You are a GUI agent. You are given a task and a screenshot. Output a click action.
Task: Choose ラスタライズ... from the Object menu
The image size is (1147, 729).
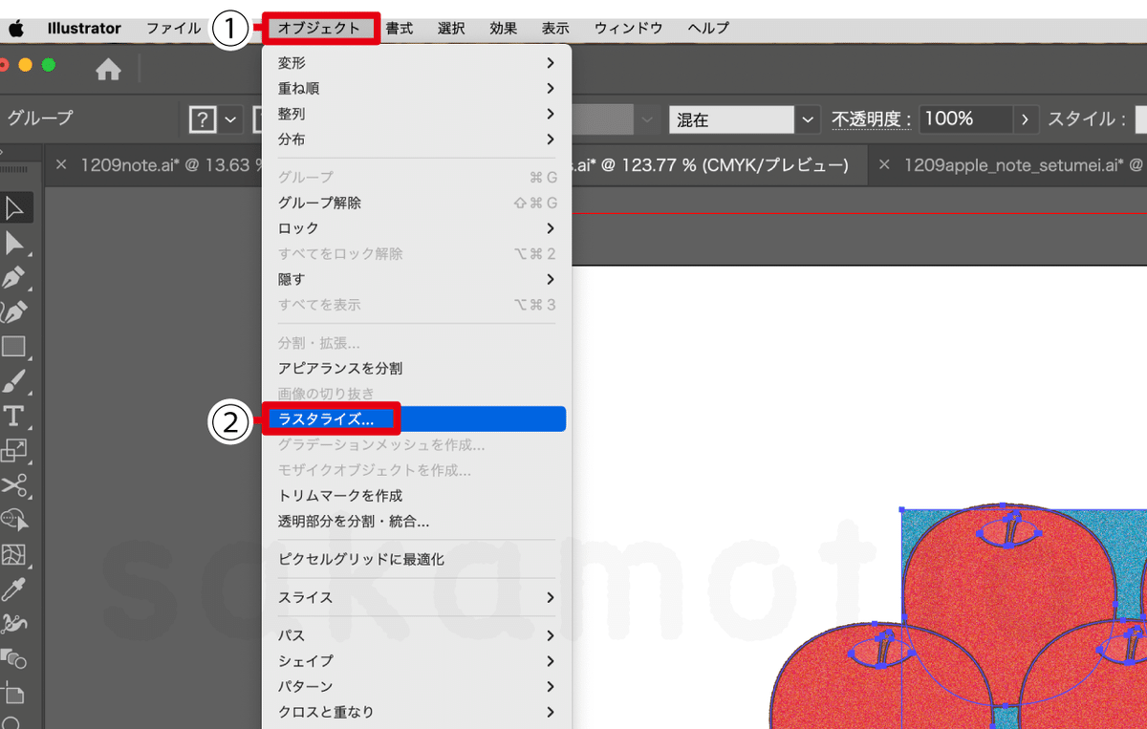pos(417,418)
